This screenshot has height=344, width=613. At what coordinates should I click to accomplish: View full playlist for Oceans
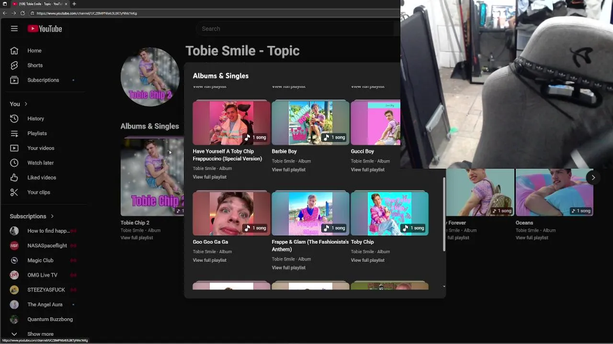click(x=532, y=238)
